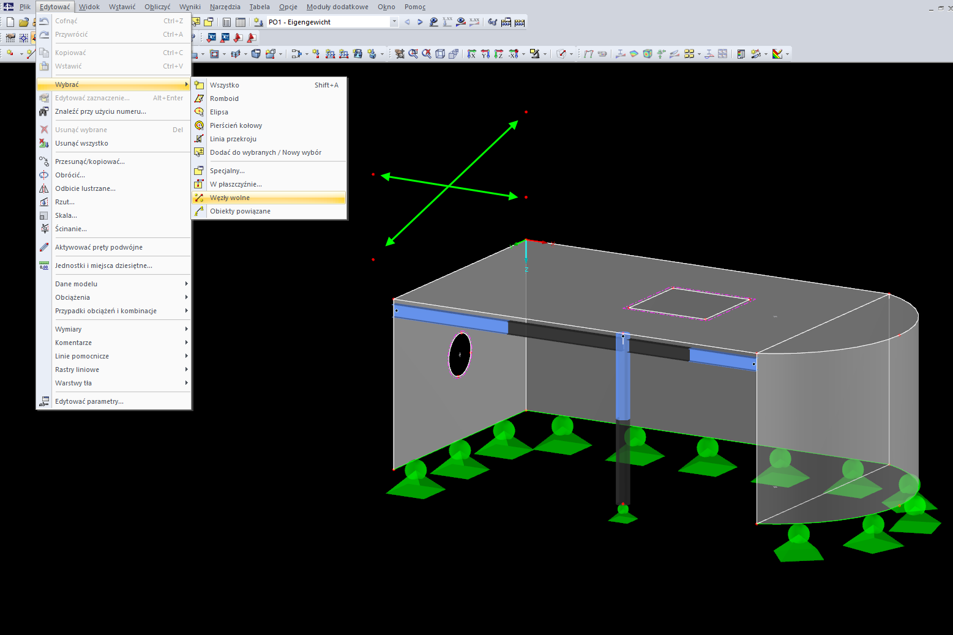Screen dimensions: 953x635
Task: Click the cancel zoom magnifier icon
Action: click(x=427, y=54)
